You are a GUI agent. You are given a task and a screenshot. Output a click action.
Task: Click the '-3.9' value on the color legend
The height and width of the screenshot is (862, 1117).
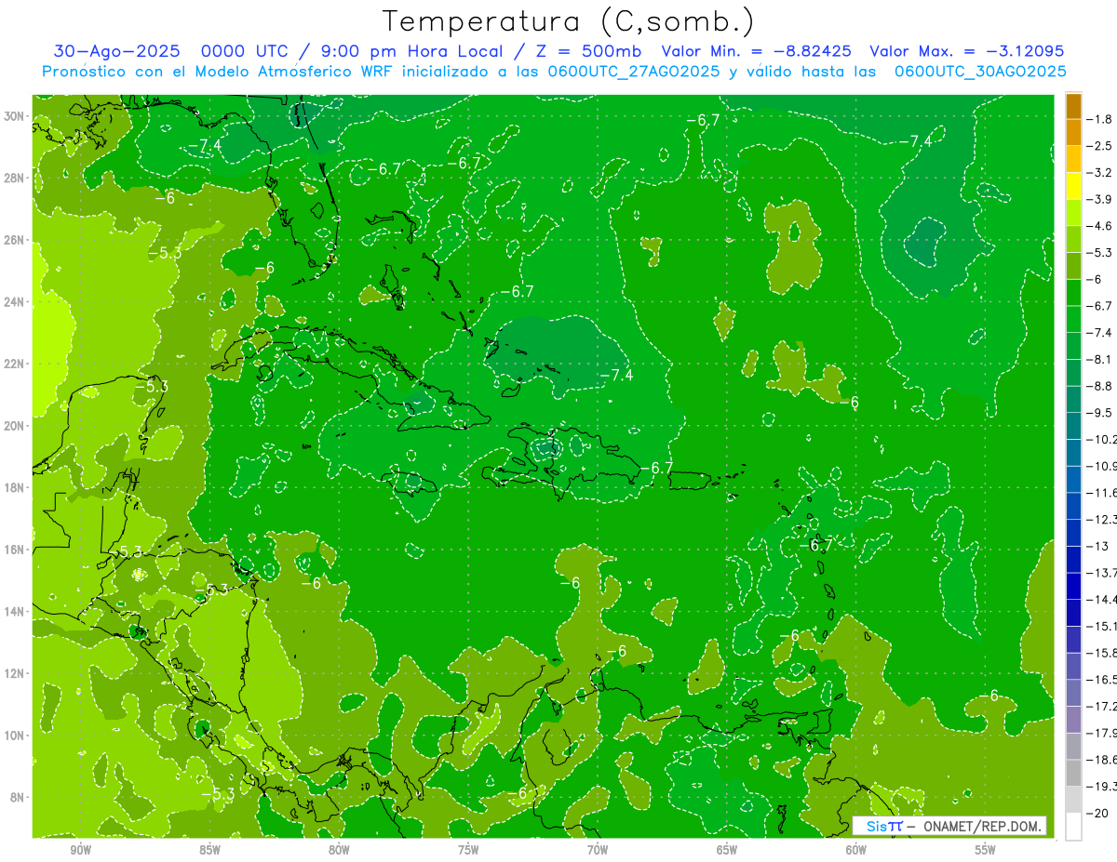tap(1100, 199)
